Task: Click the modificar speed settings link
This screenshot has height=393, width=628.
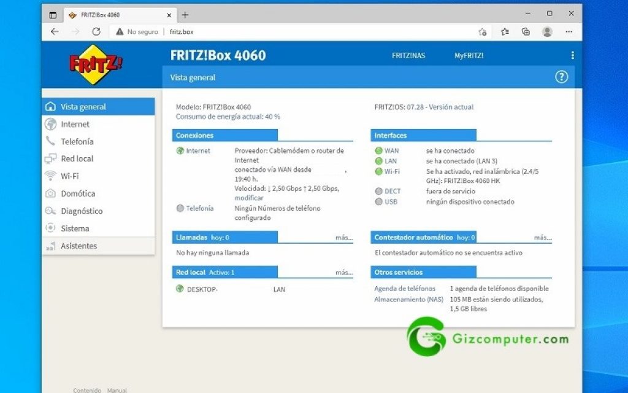Action: point(249,198)
